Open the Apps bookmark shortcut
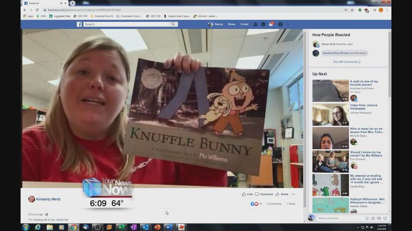This screenshot has width=412, height=231. 28,16
